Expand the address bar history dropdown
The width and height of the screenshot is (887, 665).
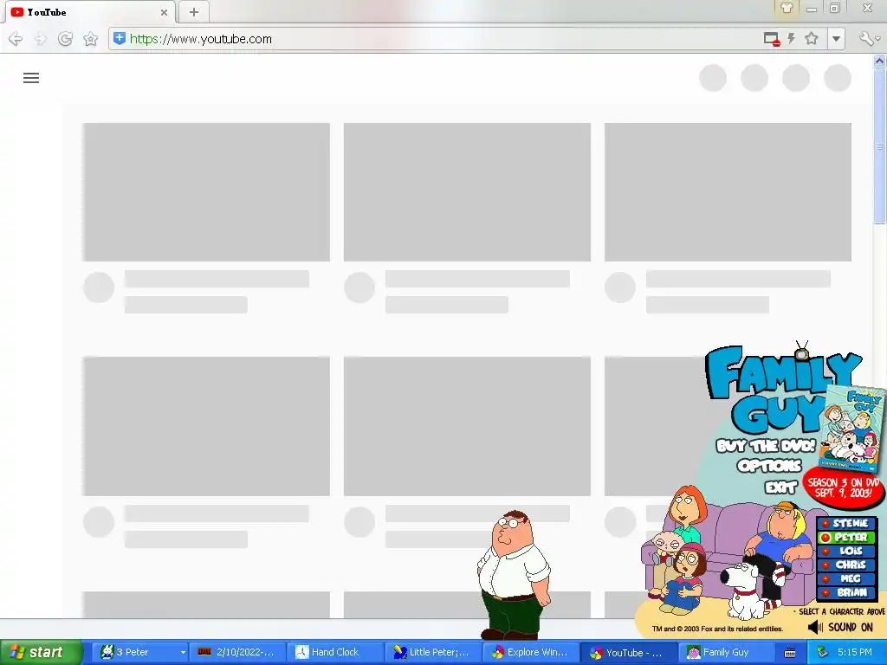pos(836,39)
